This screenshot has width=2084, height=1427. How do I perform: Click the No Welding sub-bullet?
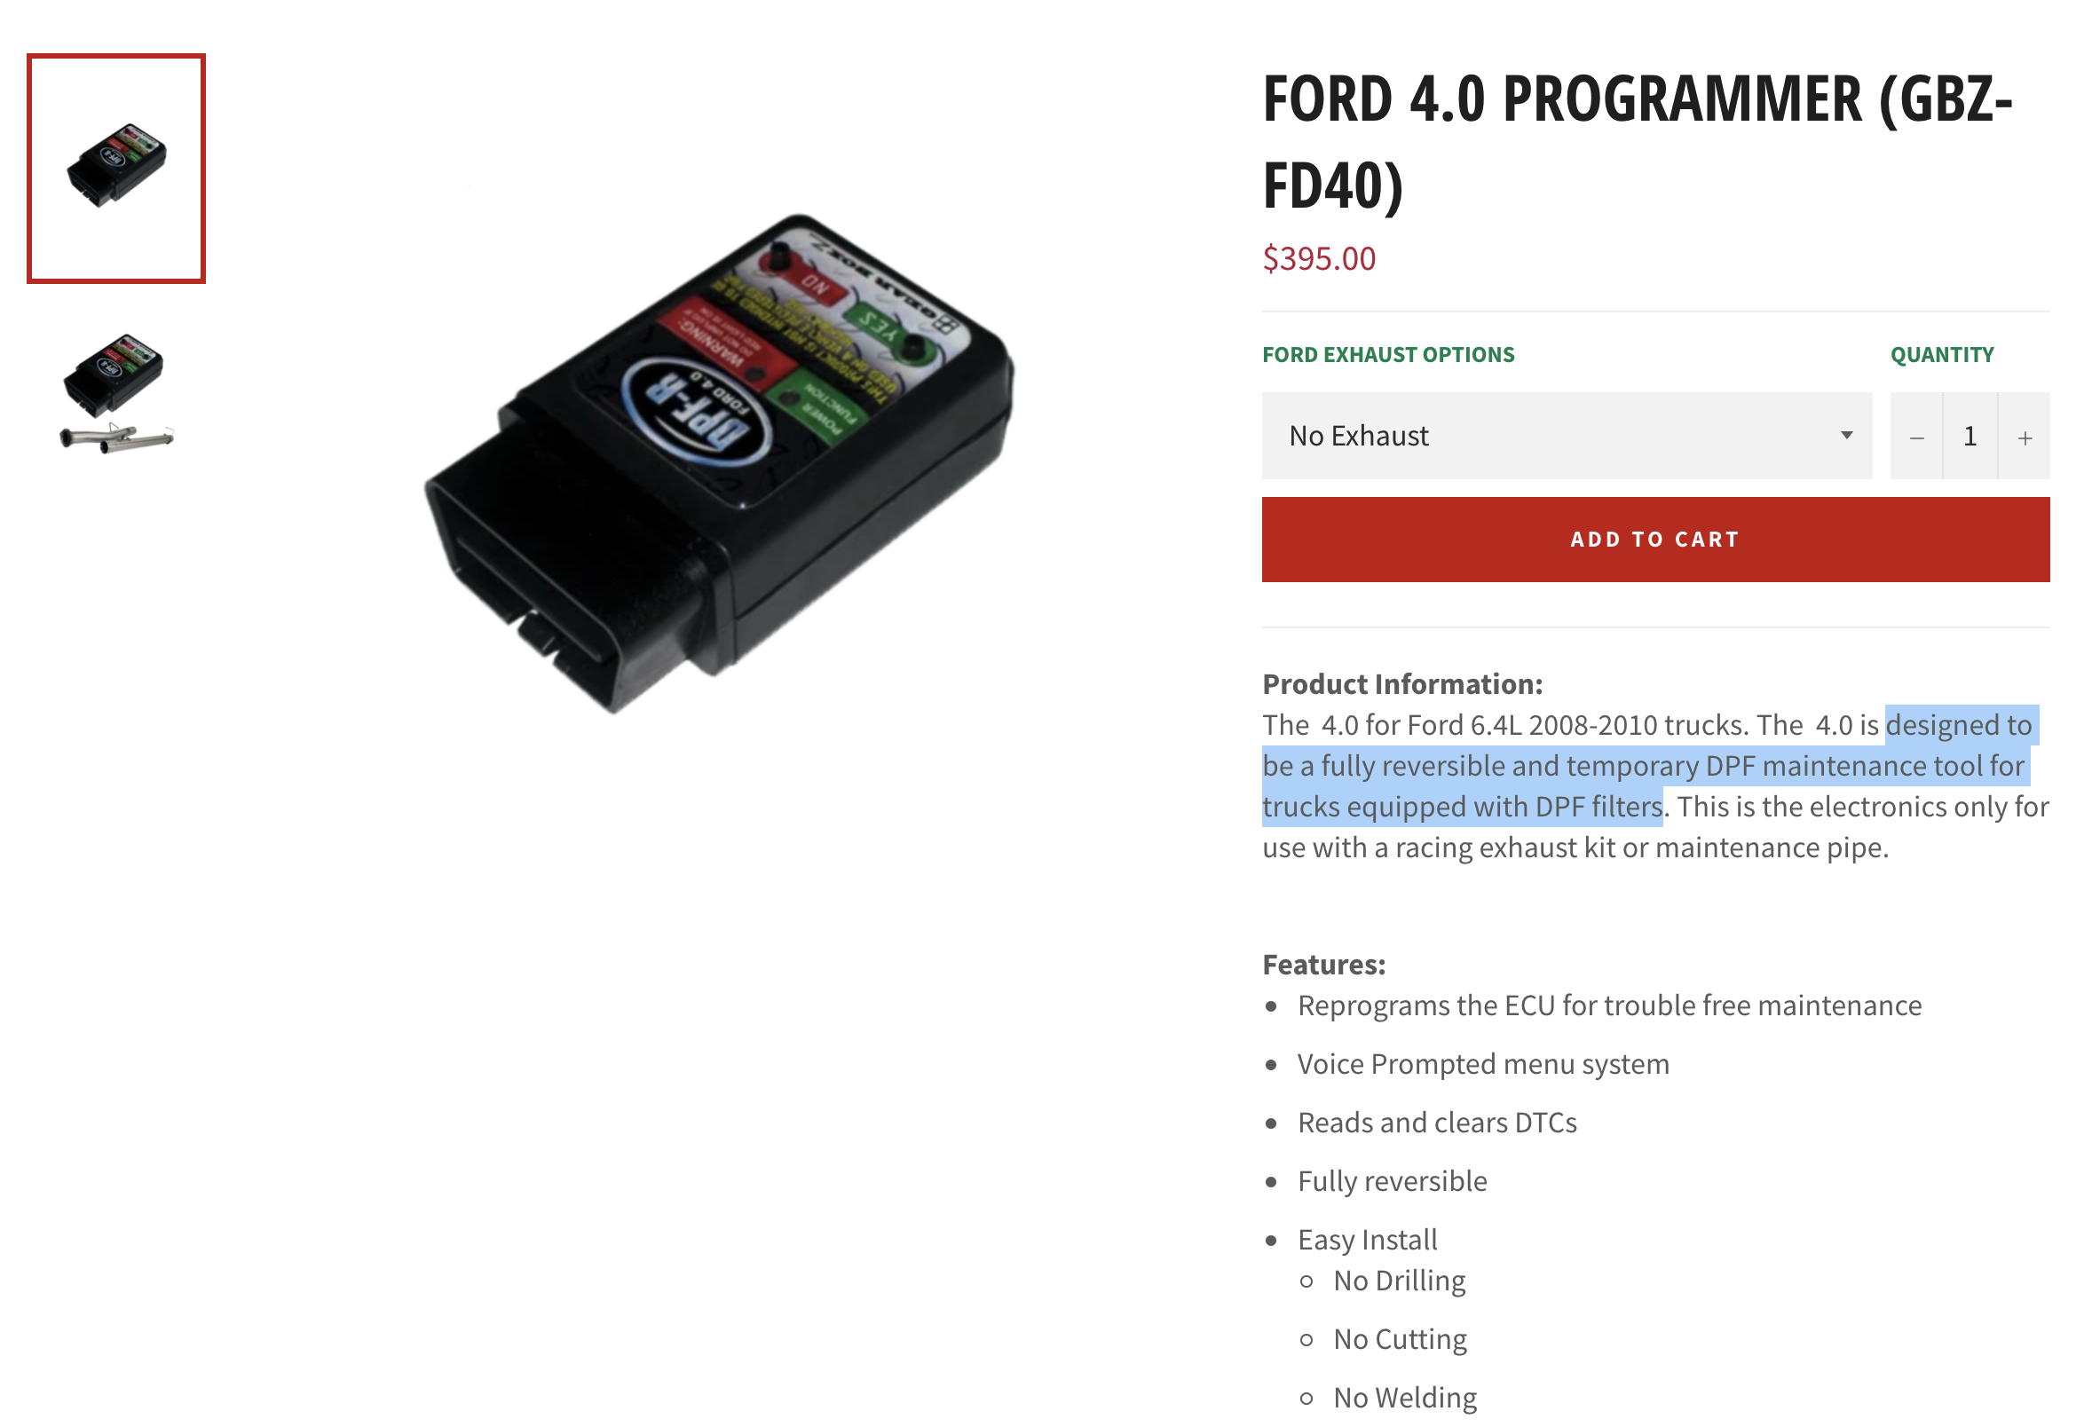[1404, 1398]
